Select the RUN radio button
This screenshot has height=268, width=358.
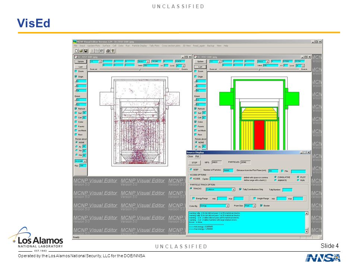298,180
